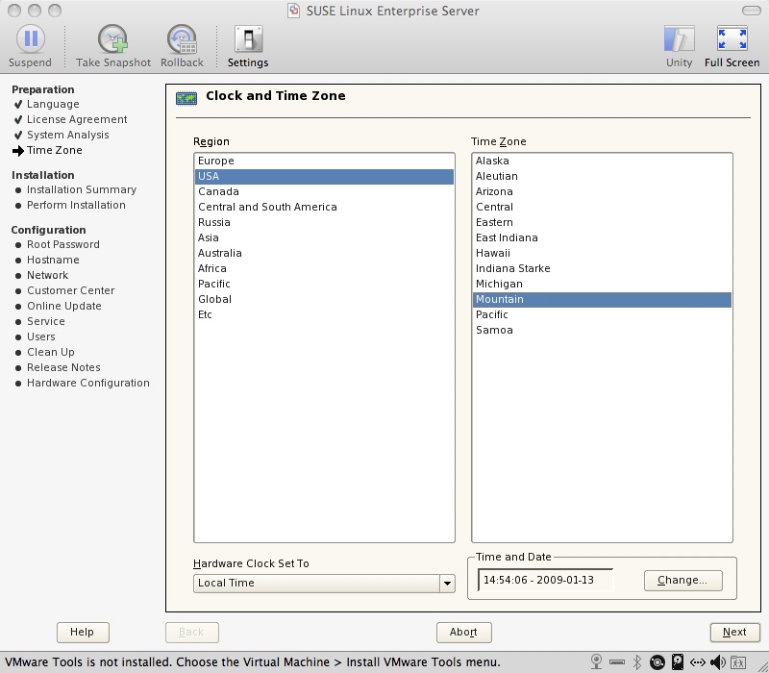
Task: Click Online Update step in sidebar
Action: tap(64, 306)
